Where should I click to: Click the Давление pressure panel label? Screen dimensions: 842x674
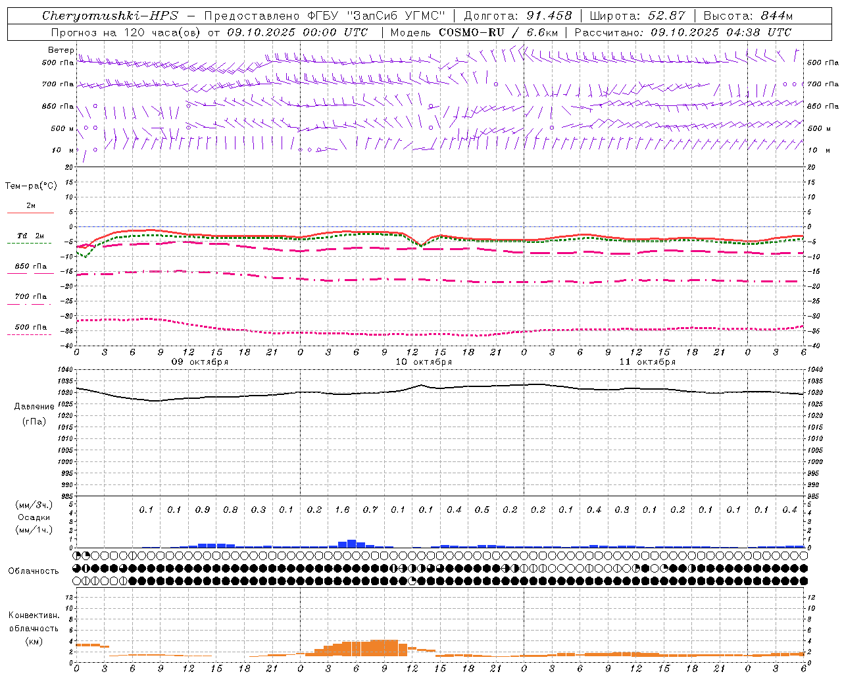click(34, 407)
